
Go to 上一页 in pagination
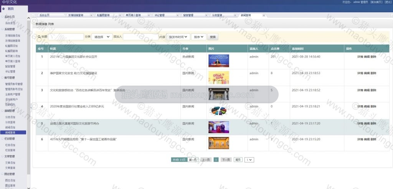point(206,160)
